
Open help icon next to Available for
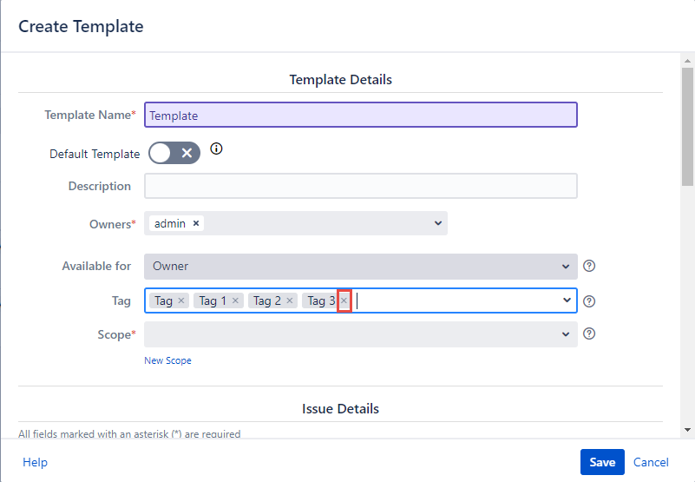[589, 266]
